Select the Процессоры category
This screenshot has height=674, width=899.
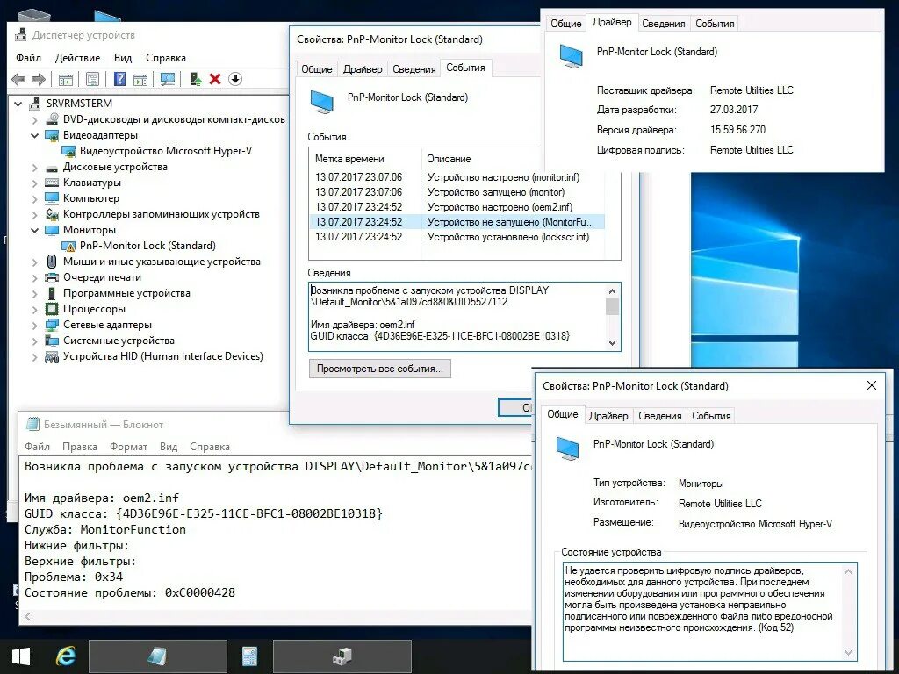point(94,308)
